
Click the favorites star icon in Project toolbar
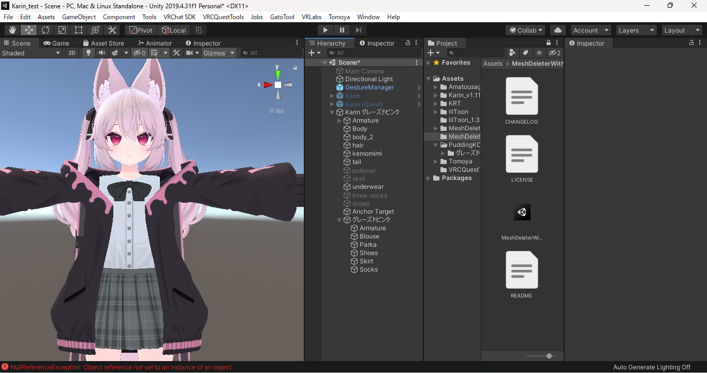tap(539, 53)
